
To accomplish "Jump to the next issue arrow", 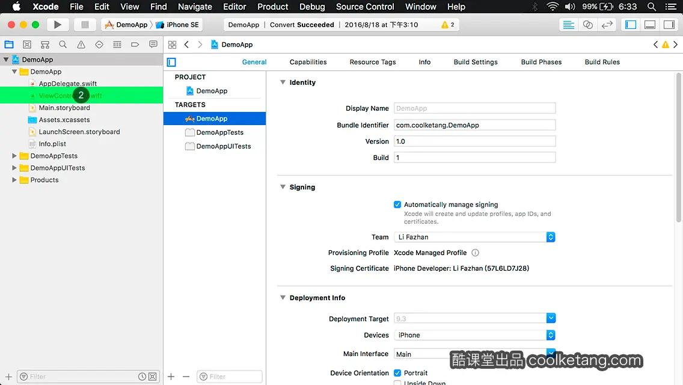I will [x=676, y=45].
